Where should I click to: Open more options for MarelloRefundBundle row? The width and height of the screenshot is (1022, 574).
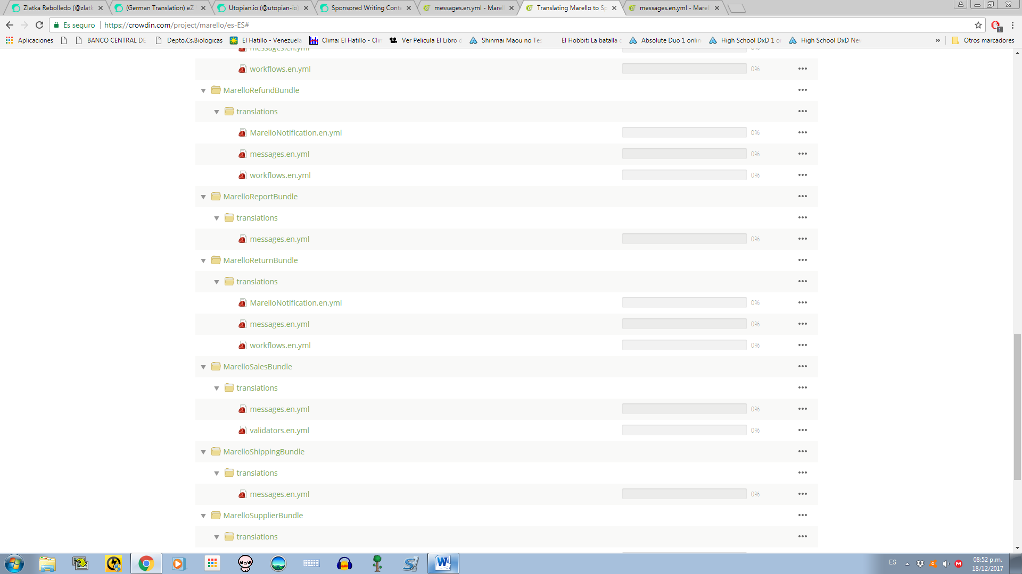pyautogui.click(x=803, y=90)
